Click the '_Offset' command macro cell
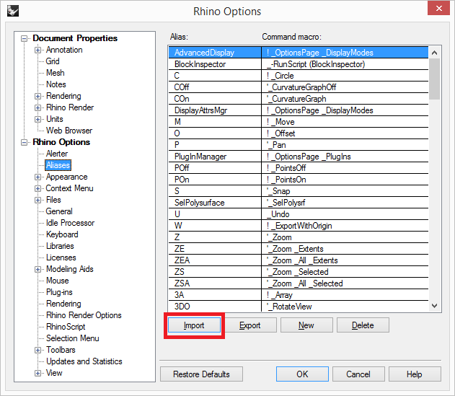Image resolution: width=455 pixels, height=396 pixels. point(345,133)
